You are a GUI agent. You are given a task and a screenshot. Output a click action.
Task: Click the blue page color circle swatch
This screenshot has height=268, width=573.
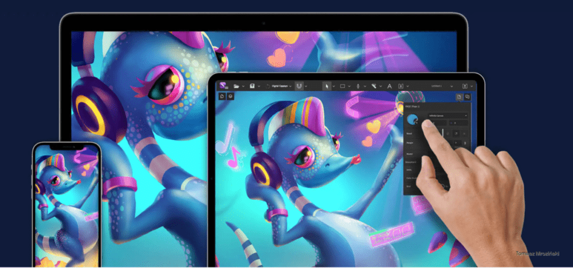click(413, 119)
